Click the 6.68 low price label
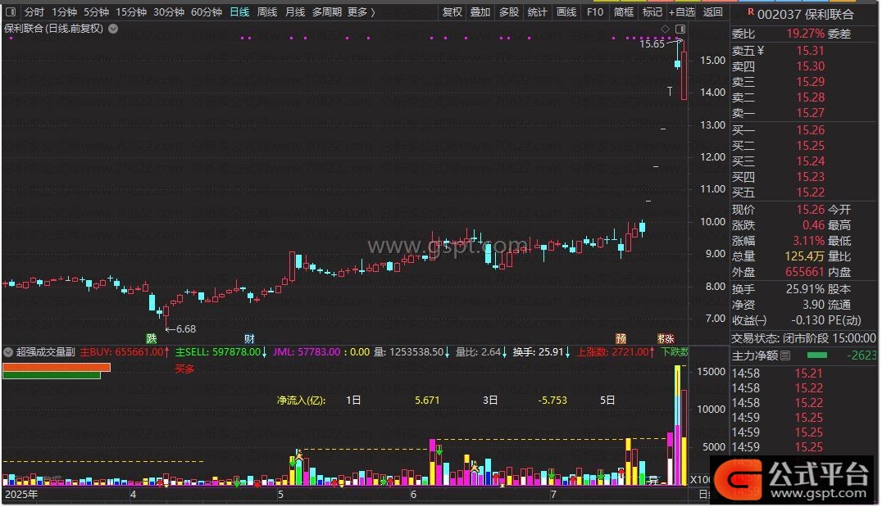The width and height of the screenshot is (882, 507). (x=186, y=329)
